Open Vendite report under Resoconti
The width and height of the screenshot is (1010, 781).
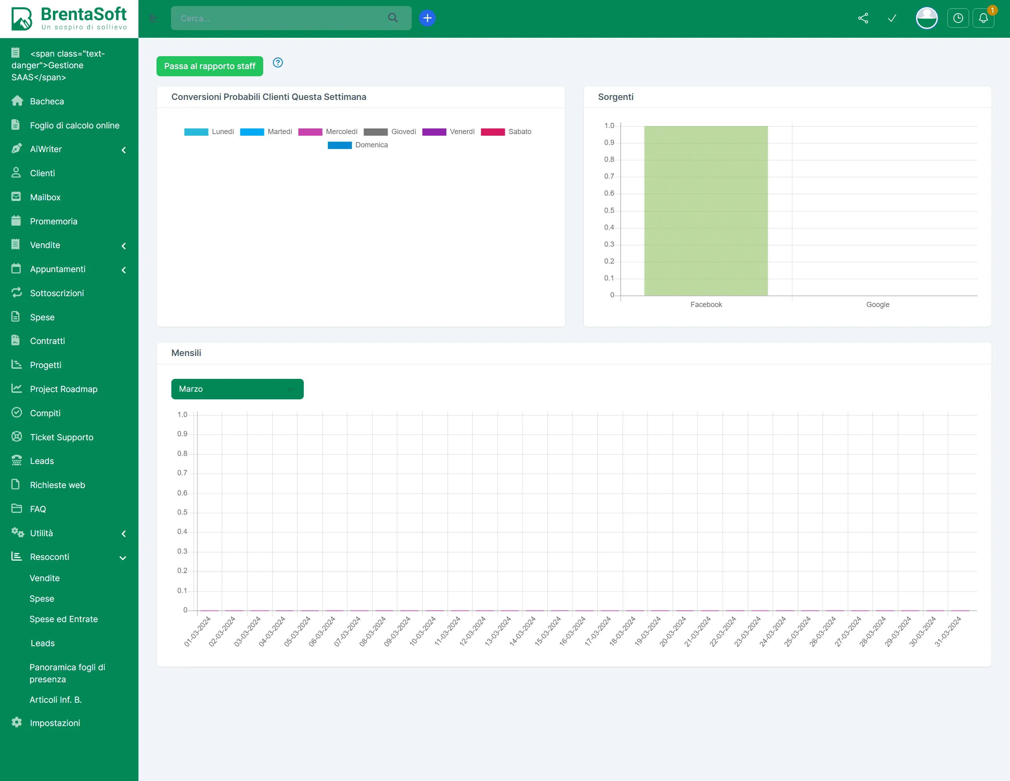pos(45,578)
